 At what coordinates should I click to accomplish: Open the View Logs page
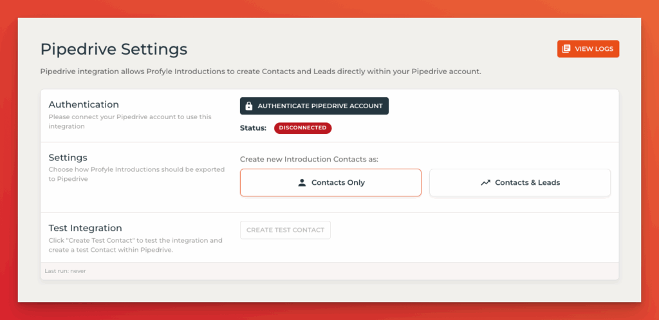tap(588, 49)
